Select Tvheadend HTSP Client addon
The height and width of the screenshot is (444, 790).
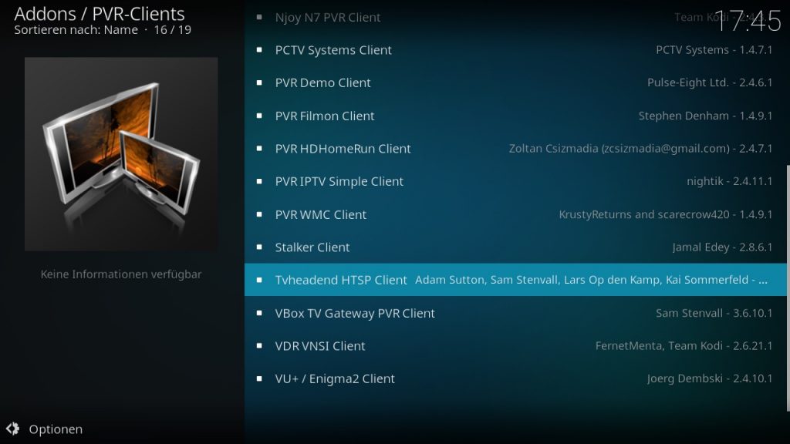(x=515, y=280)
